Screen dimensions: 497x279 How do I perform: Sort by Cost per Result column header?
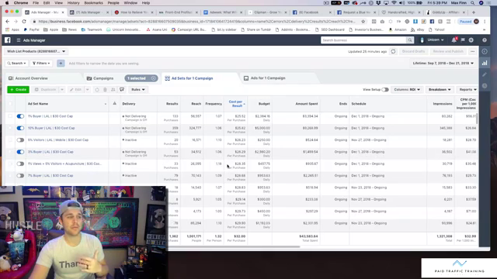coord(236,103)
